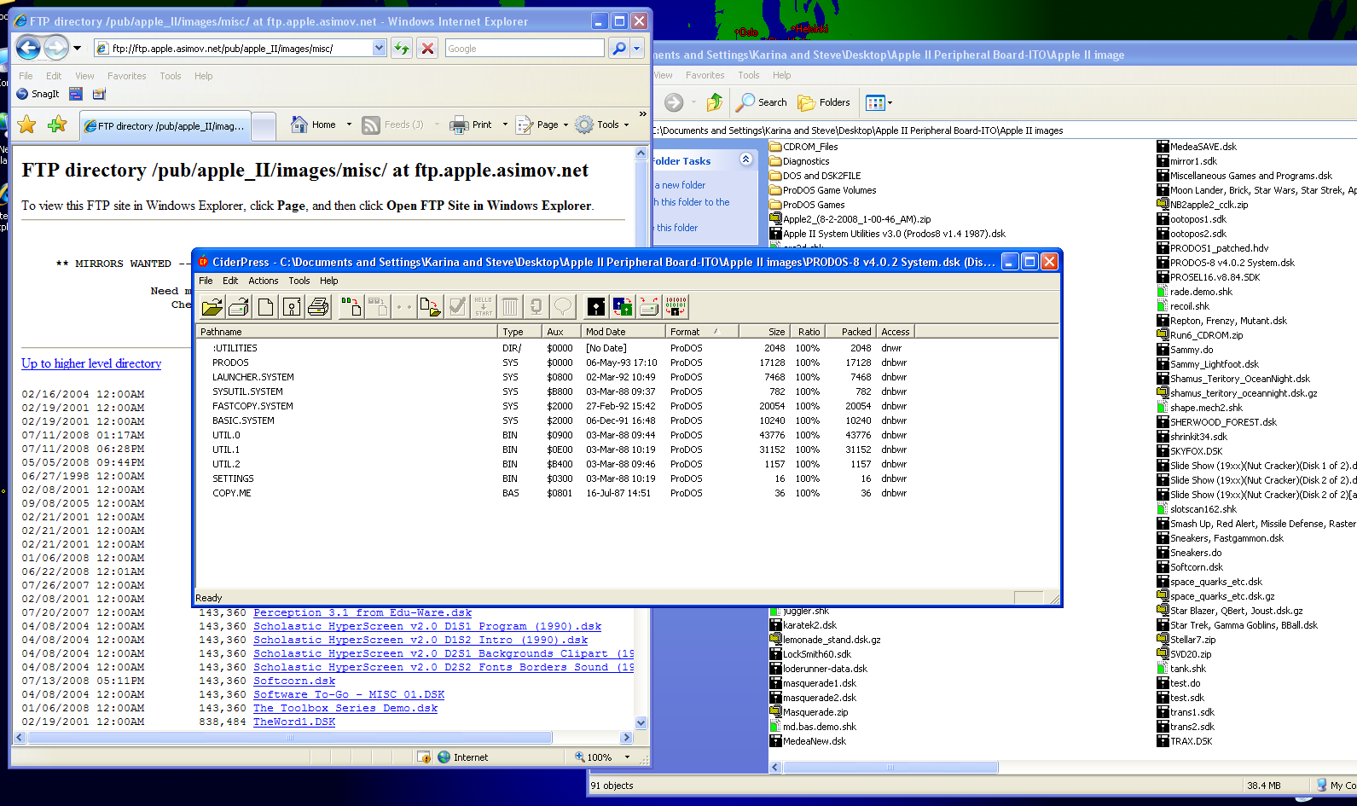
Task: Click Search in the Explorer window toolbar
Action: [762, 102]
